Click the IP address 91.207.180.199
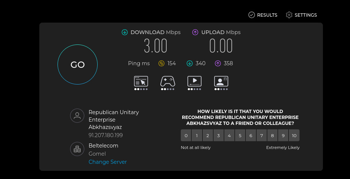This screenshot has height=179, width=350. coord(105,135)
